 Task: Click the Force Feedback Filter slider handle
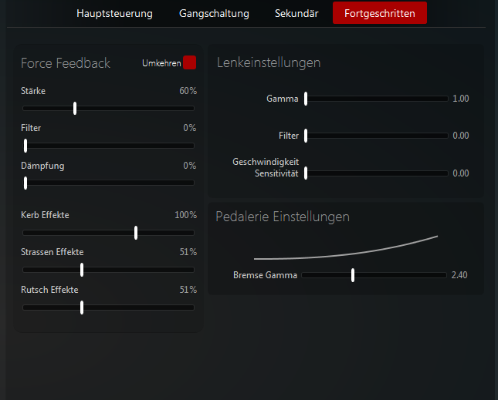(x=25, y=145)
